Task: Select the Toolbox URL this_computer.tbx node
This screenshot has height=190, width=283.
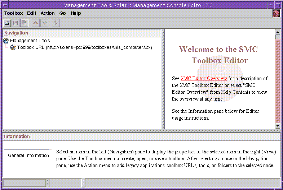Action: click(x=85, y=47)
